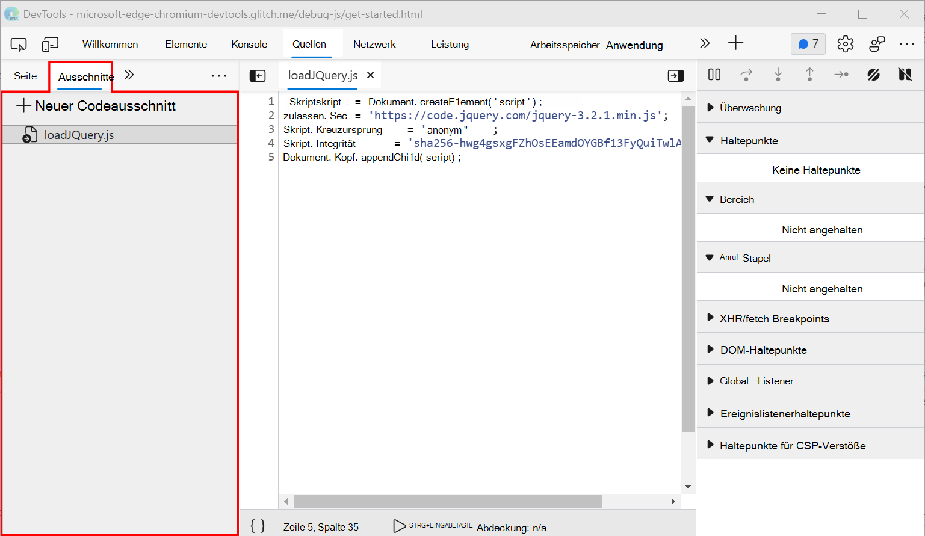Screen dimensions: 925x536
Task: Switch to the Seite navigator tab
Action: click(x=25, y=76)
